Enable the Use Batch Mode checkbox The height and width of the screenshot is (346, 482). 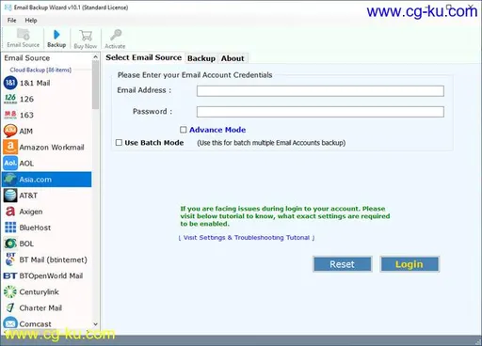coord(119,143)
